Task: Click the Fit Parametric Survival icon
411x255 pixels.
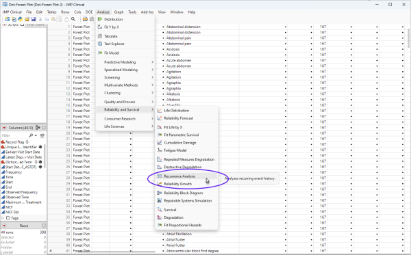Action: coord(160,135)
